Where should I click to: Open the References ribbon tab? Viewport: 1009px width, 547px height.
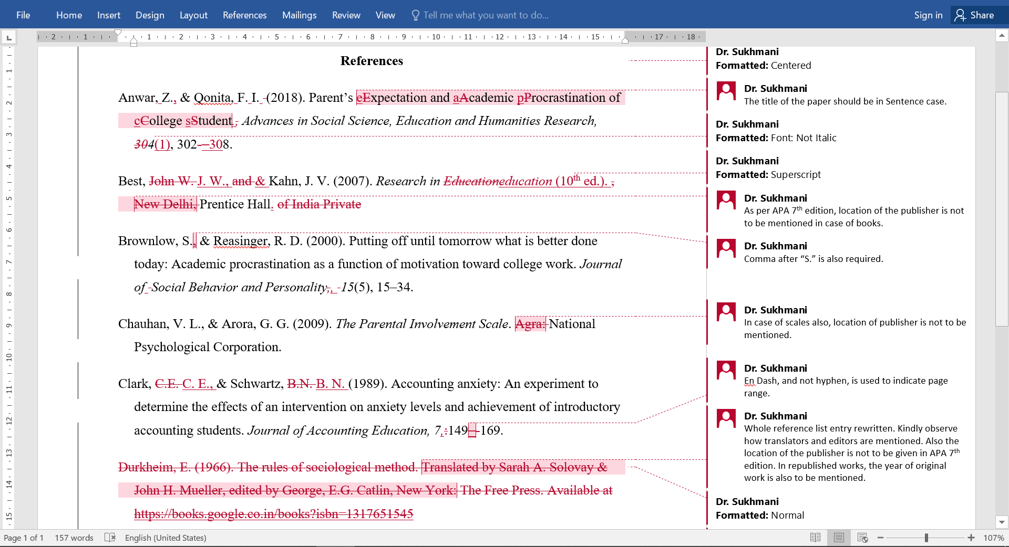click(244, 15)
